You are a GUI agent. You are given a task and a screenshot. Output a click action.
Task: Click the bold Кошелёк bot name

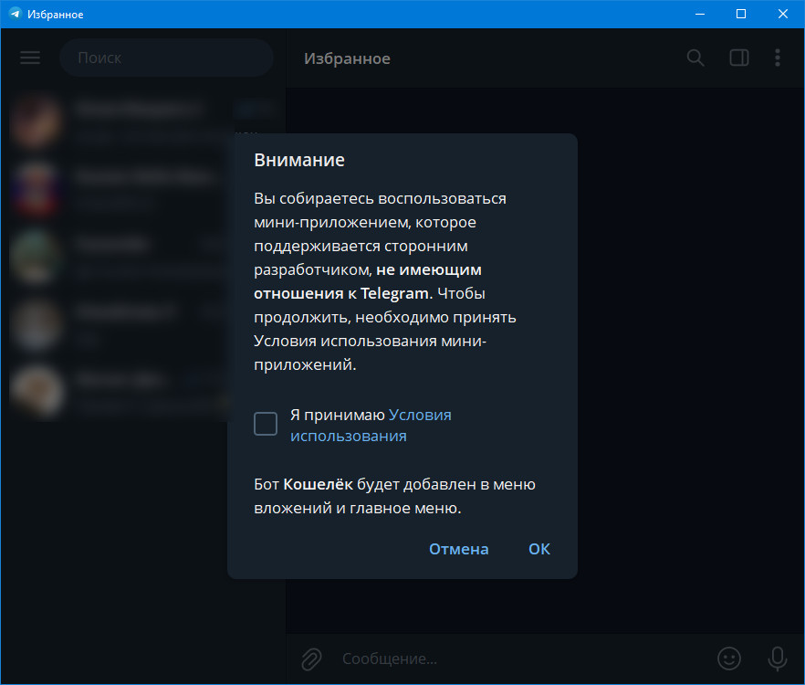click(318, 485)
